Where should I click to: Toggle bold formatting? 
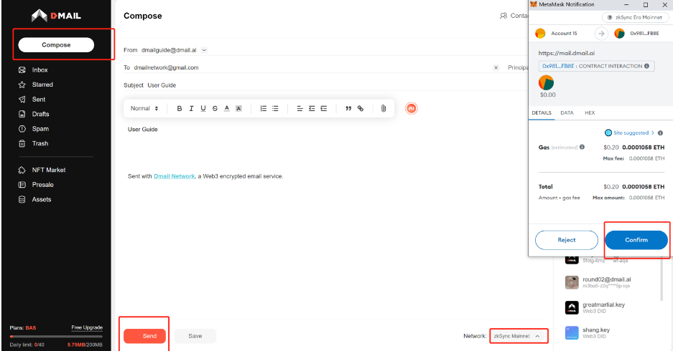[x=180, y=109]
